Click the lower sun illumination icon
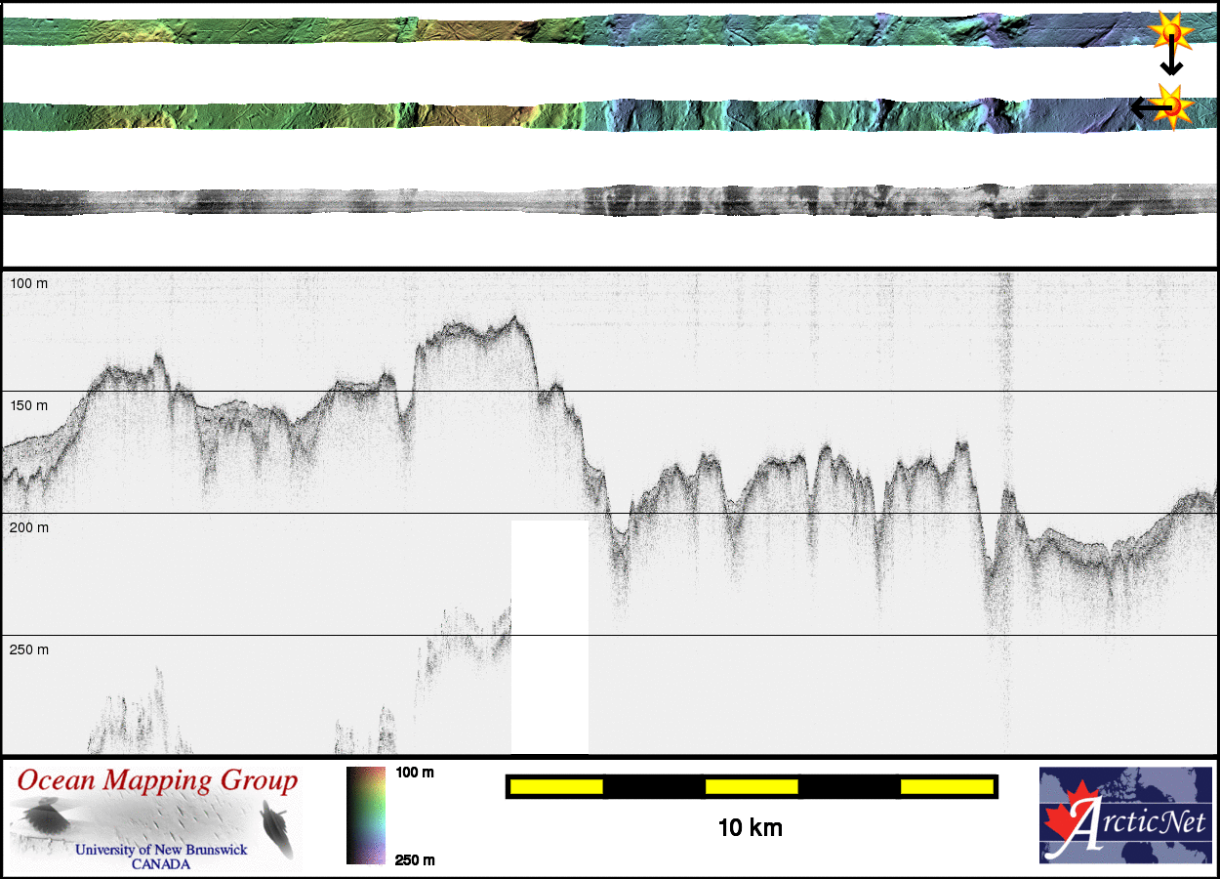 coord(1174,105)
